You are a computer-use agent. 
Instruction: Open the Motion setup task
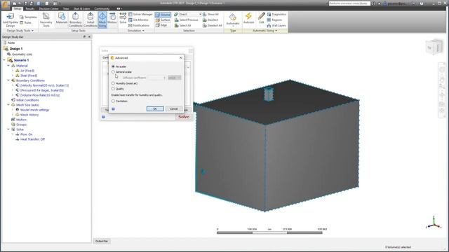pos(112,18)
